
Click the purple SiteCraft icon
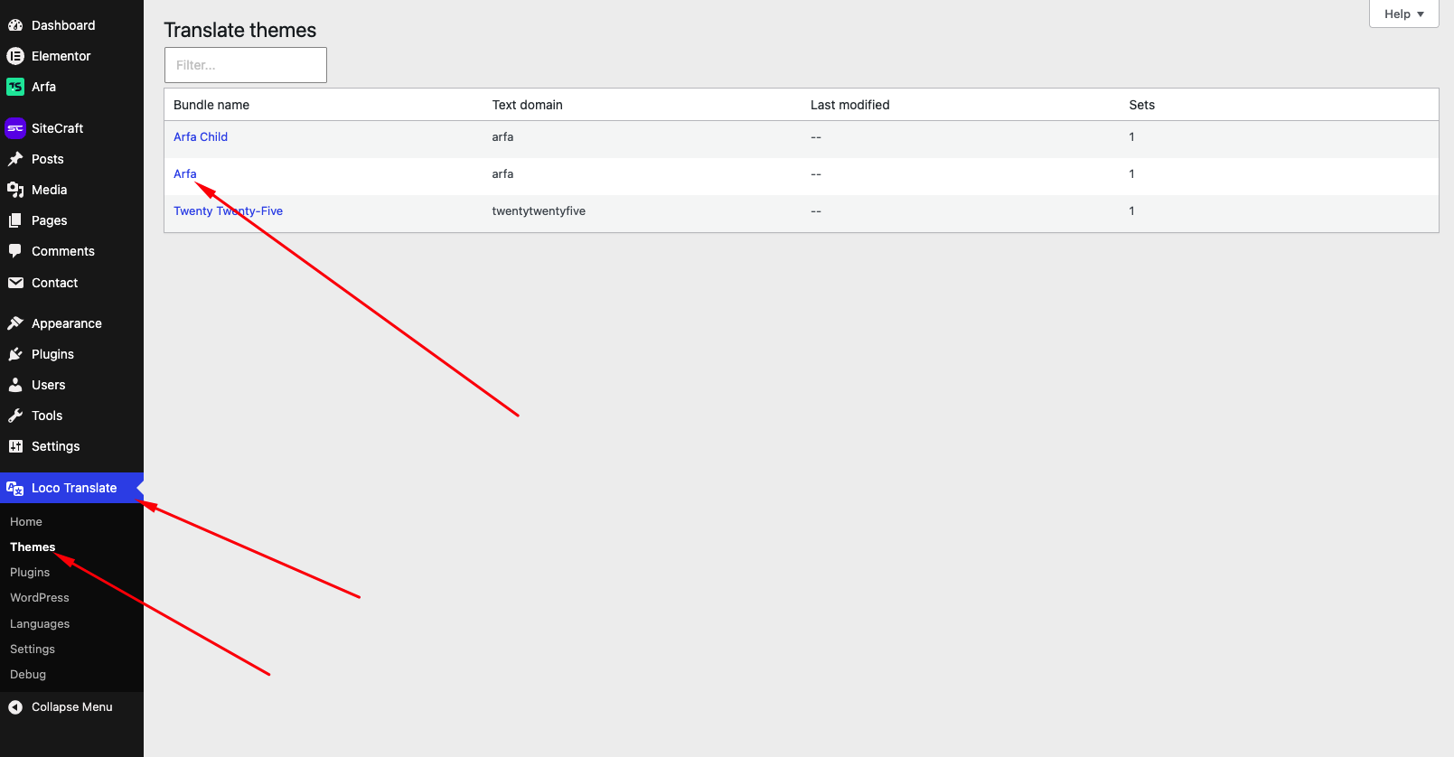pos(15,128)
